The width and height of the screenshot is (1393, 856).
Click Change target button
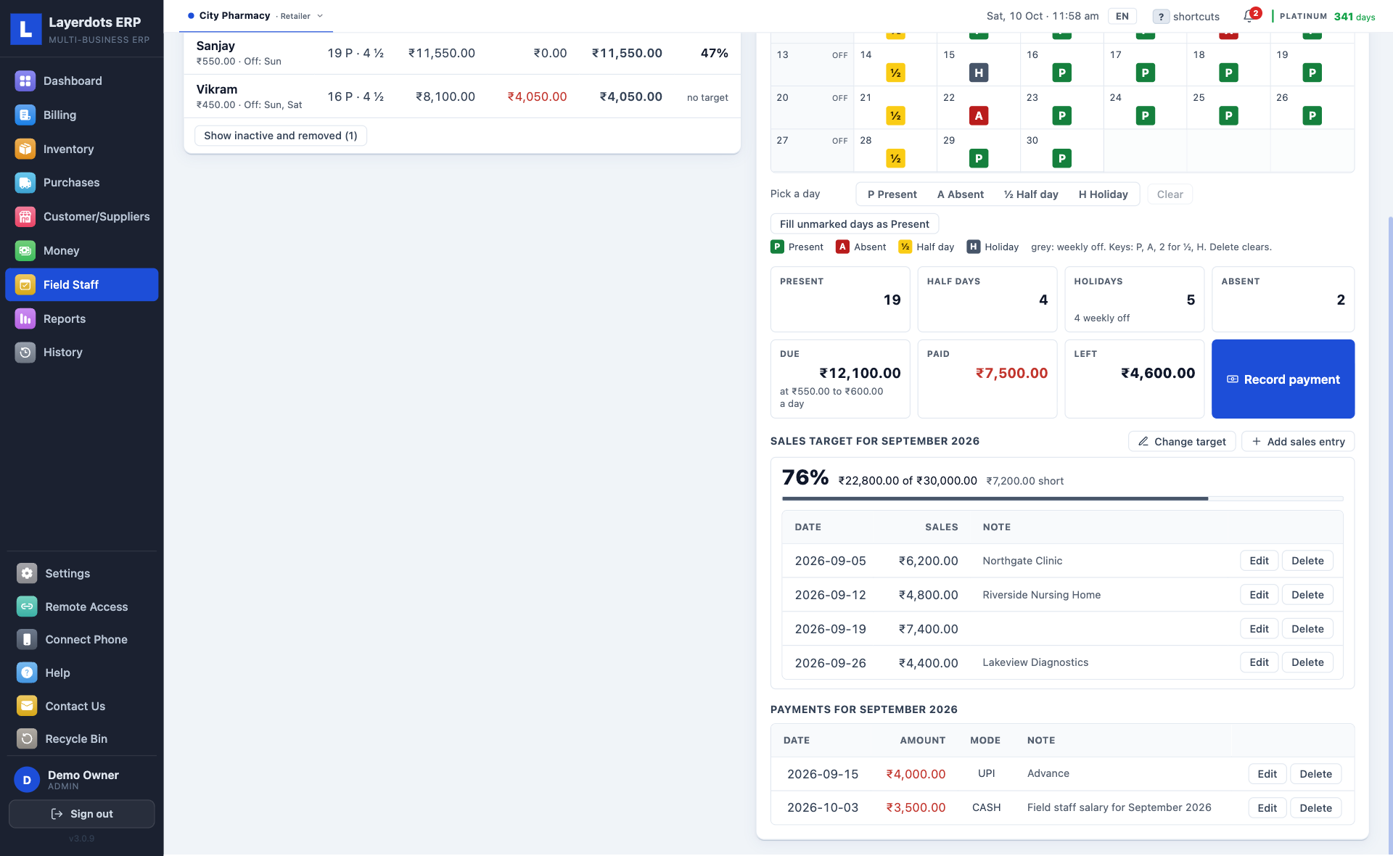coord(1181,441)
